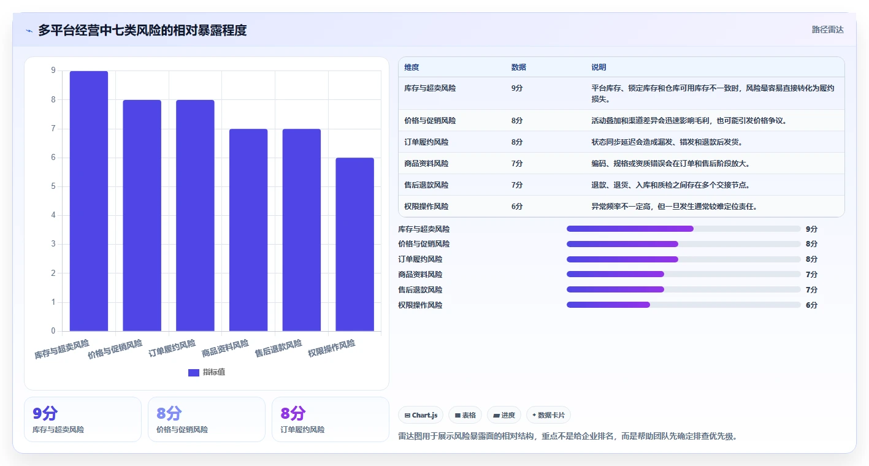Open the 9分 库存与超卖风险 data card
869x466 pixels.
(83, 419)
